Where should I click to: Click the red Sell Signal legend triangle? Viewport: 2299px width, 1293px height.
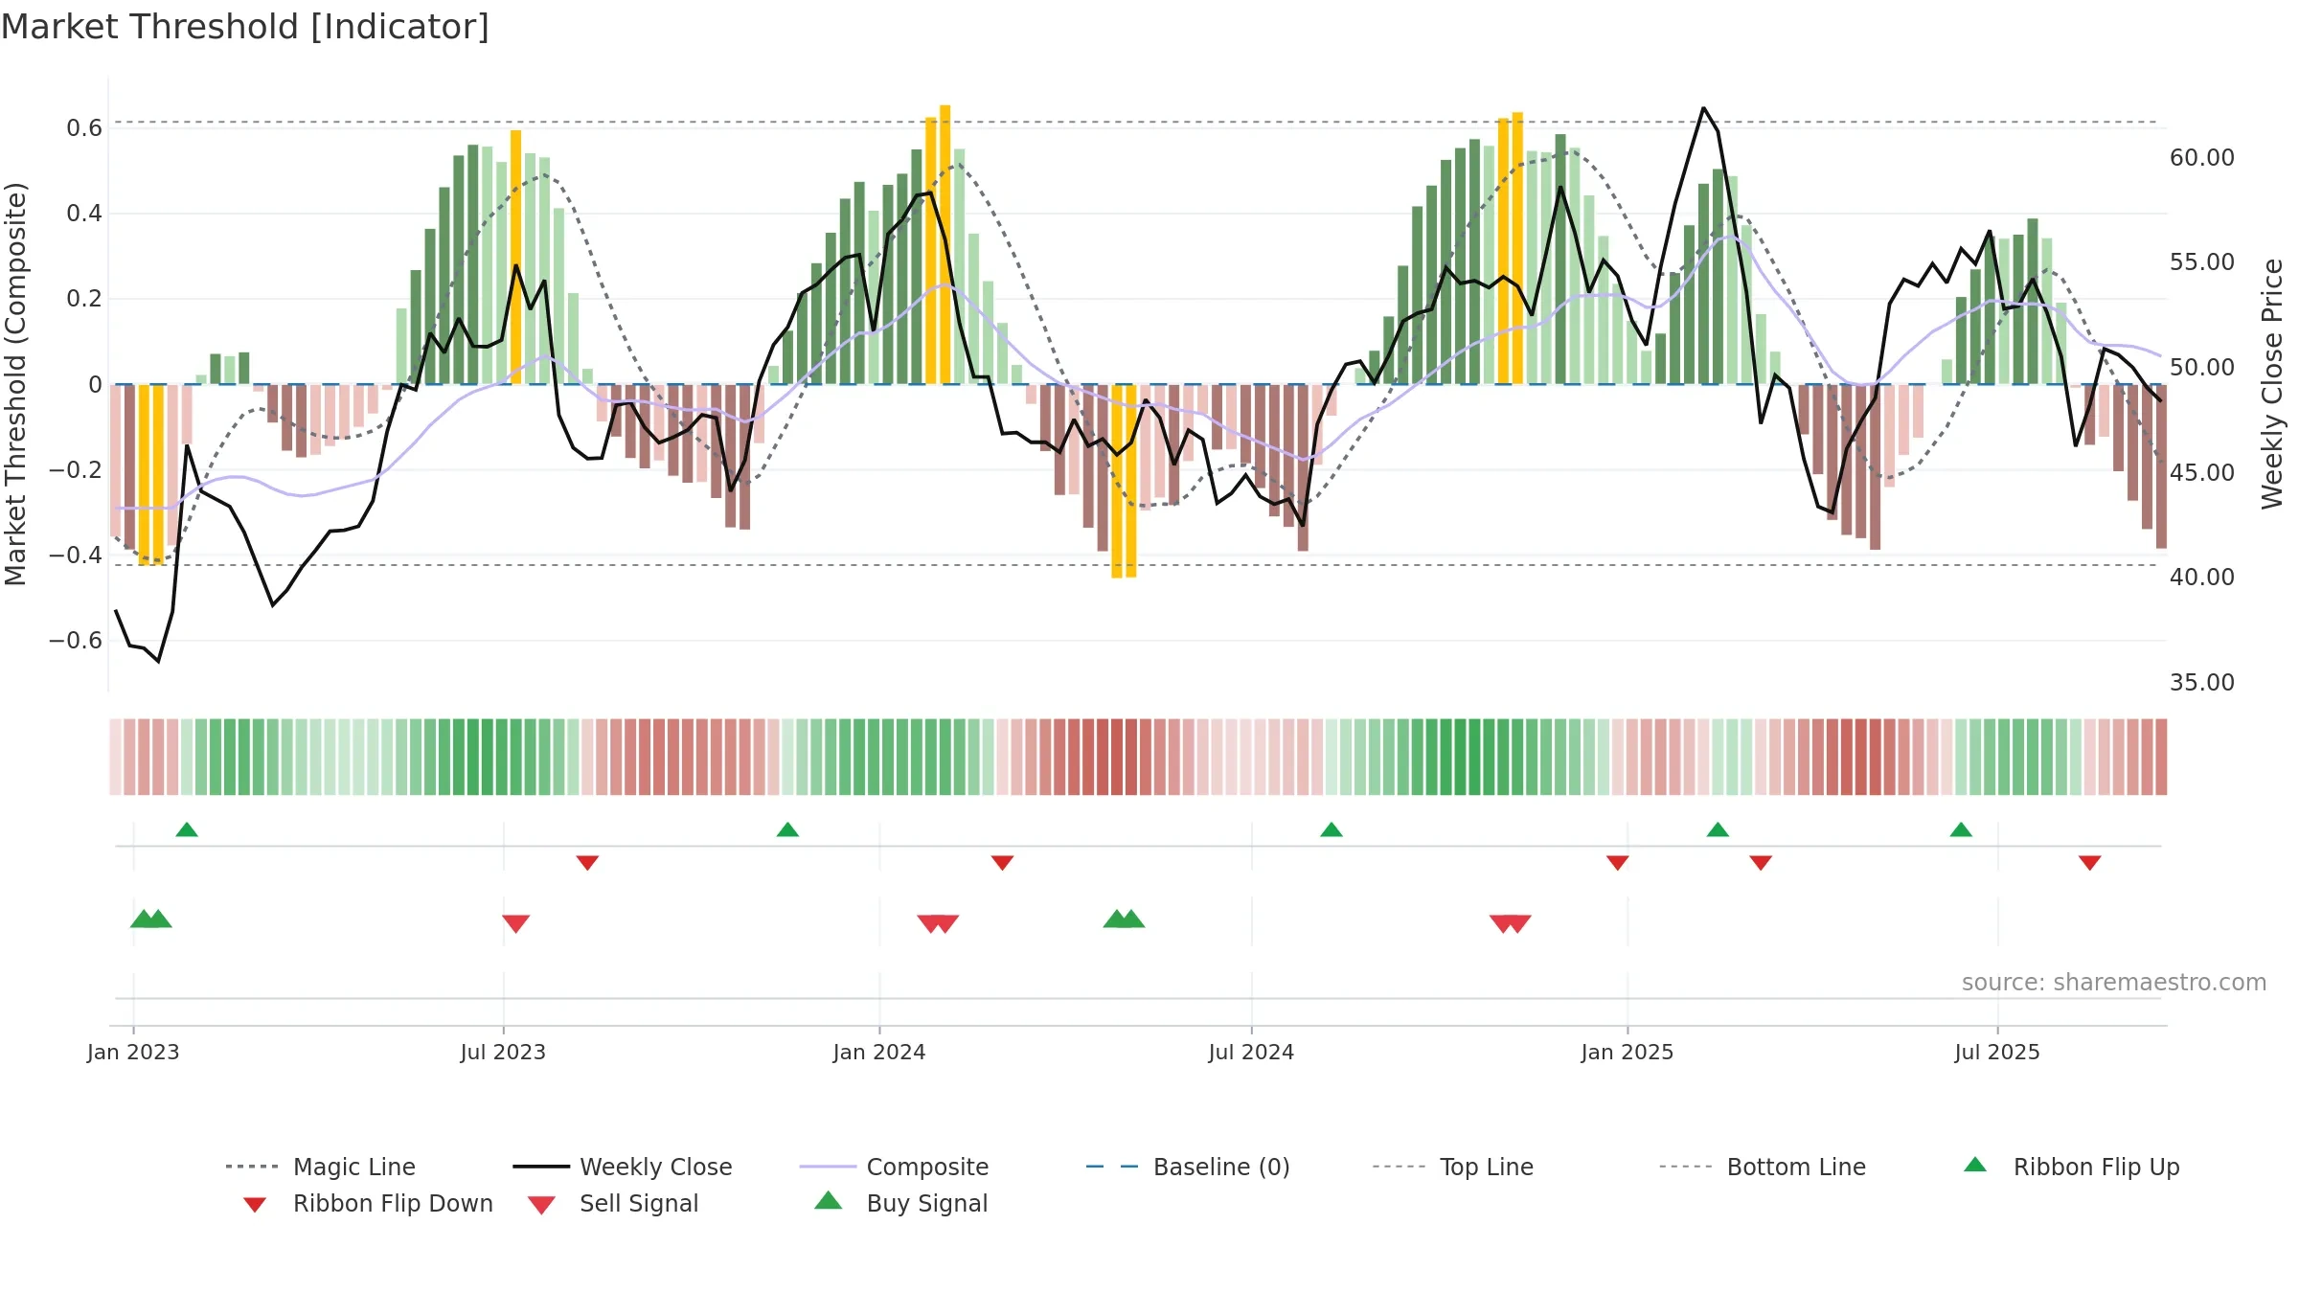541,1205
